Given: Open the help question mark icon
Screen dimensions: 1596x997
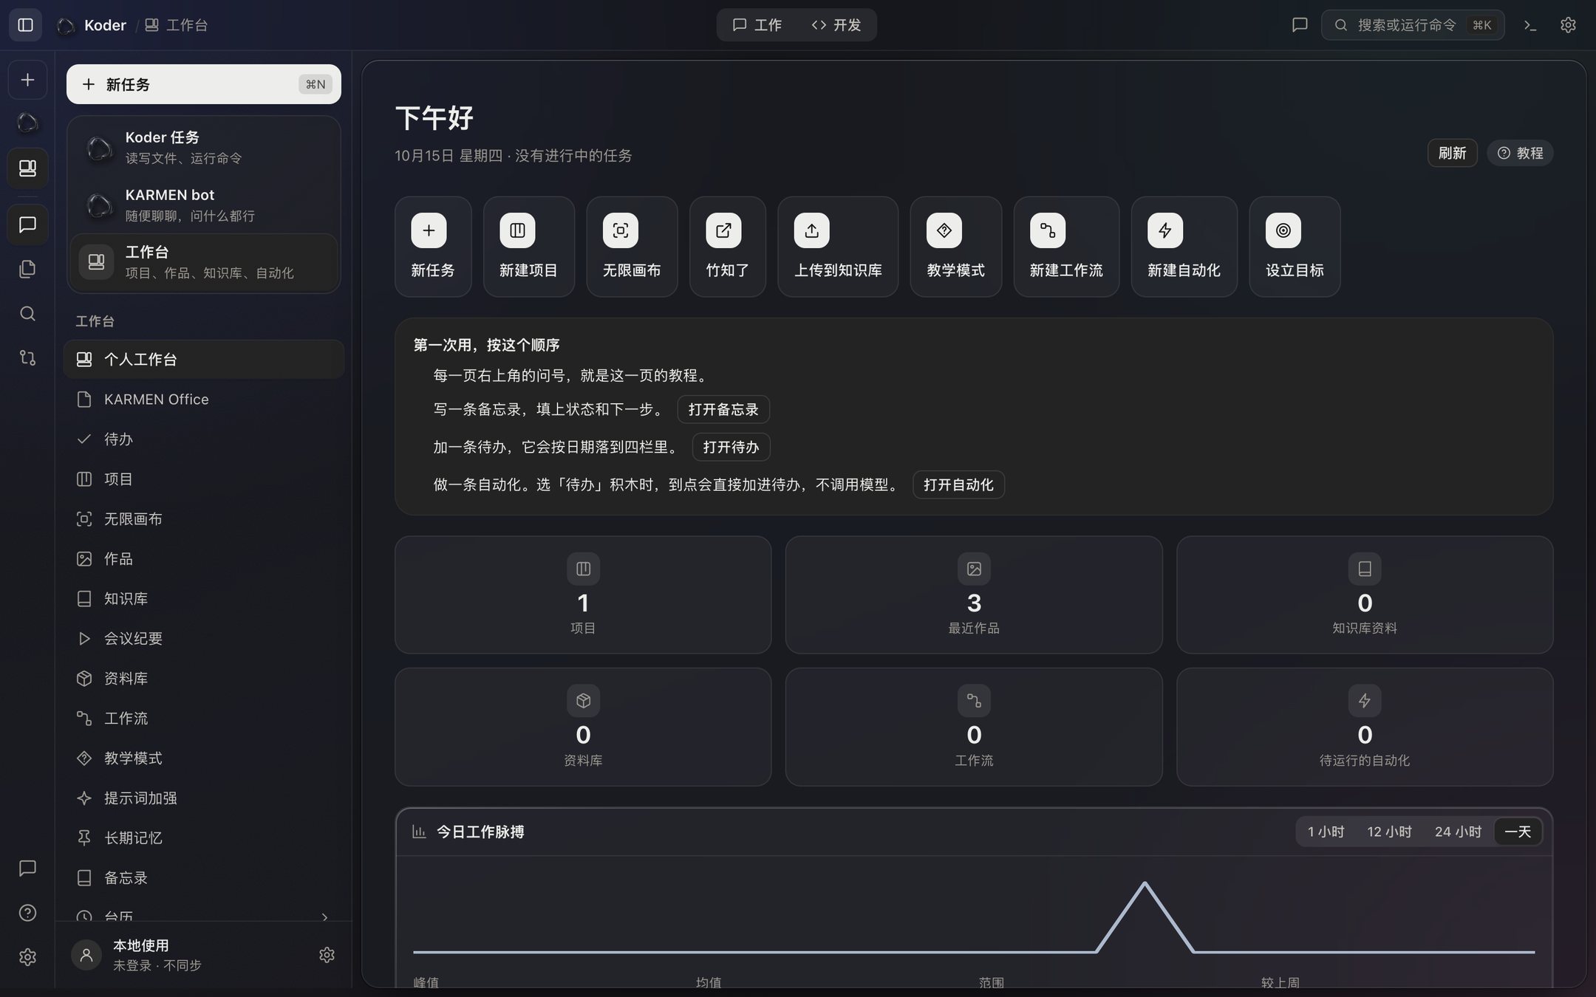Looking at the screenshot, I should tap(27, 913).
